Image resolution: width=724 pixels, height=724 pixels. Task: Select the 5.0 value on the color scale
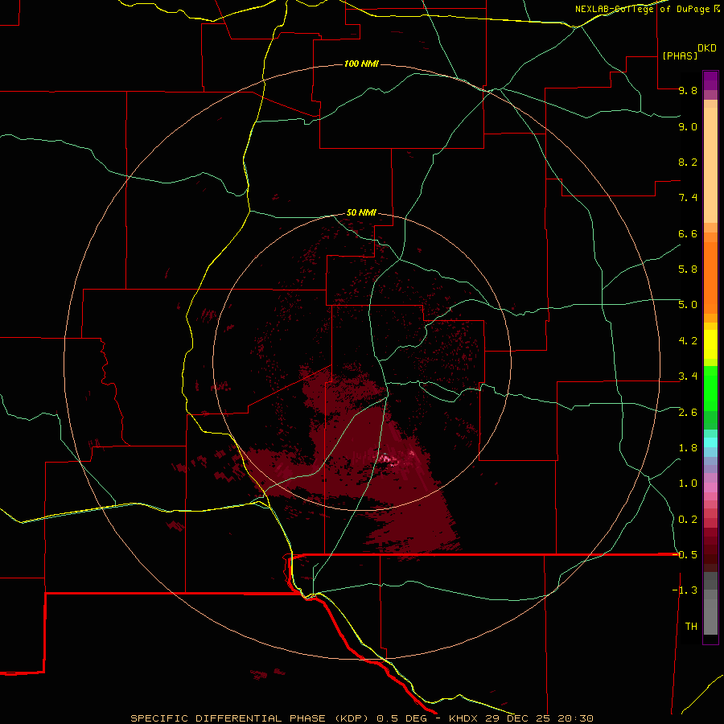click(x=688, y=305)
